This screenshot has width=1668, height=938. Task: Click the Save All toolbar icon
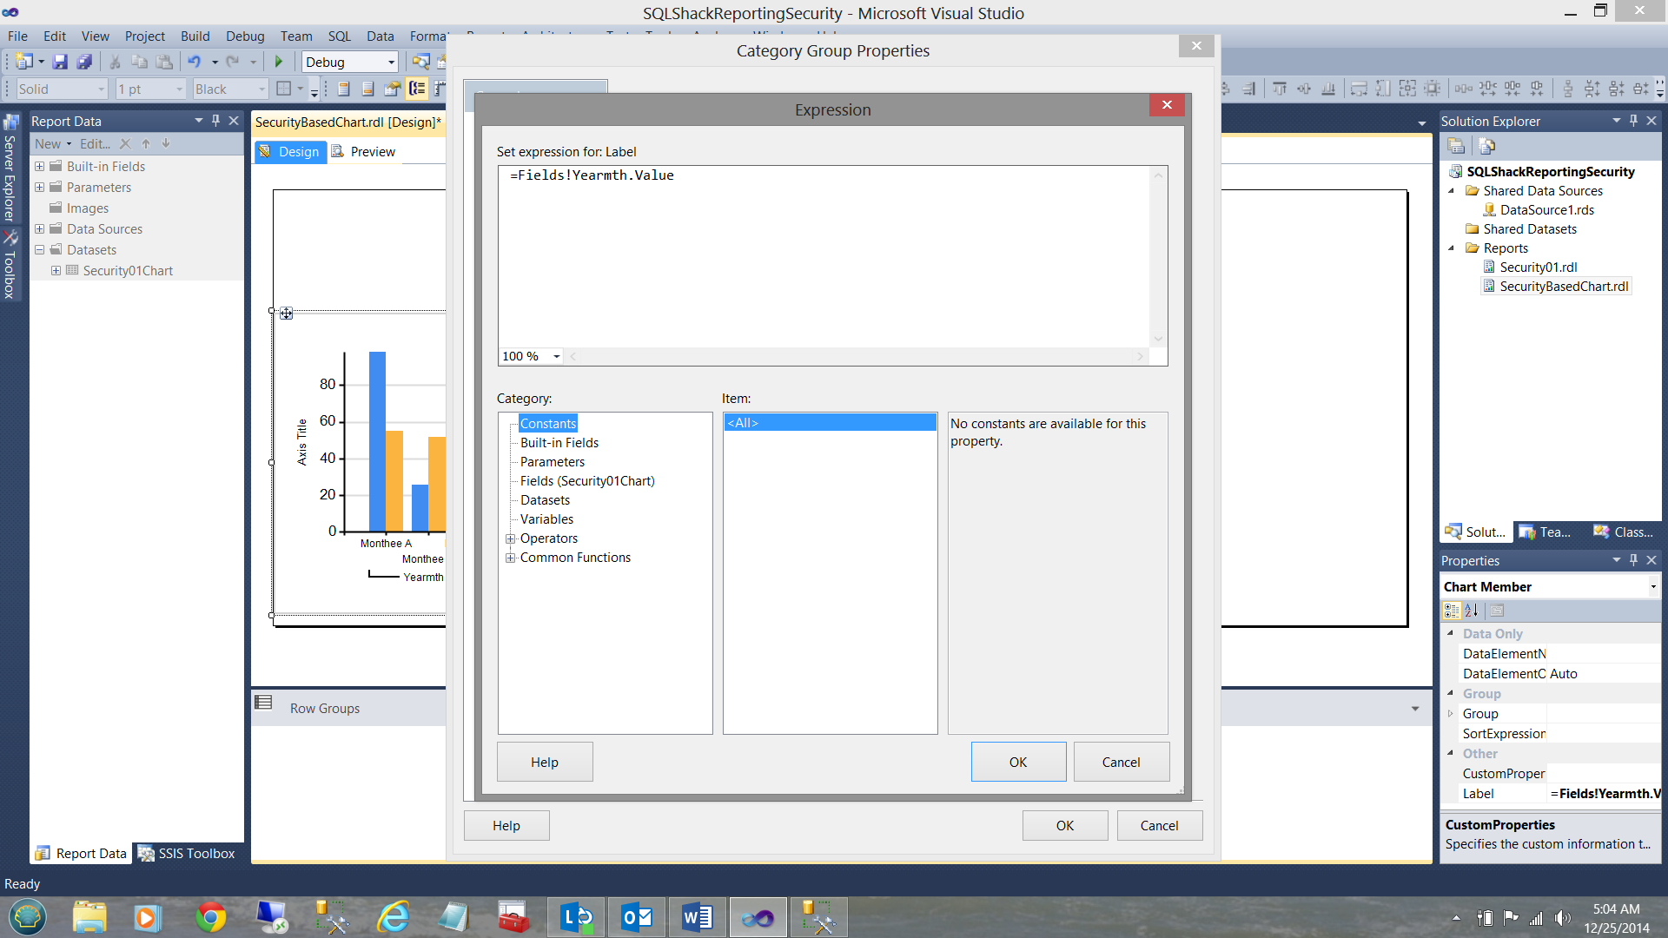(x=84, y=62)
